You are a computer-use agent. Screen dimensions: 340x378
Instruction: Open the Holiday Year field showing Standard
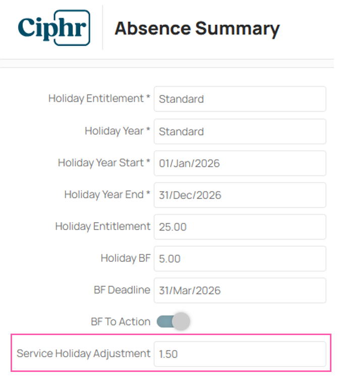coord(240,131)
